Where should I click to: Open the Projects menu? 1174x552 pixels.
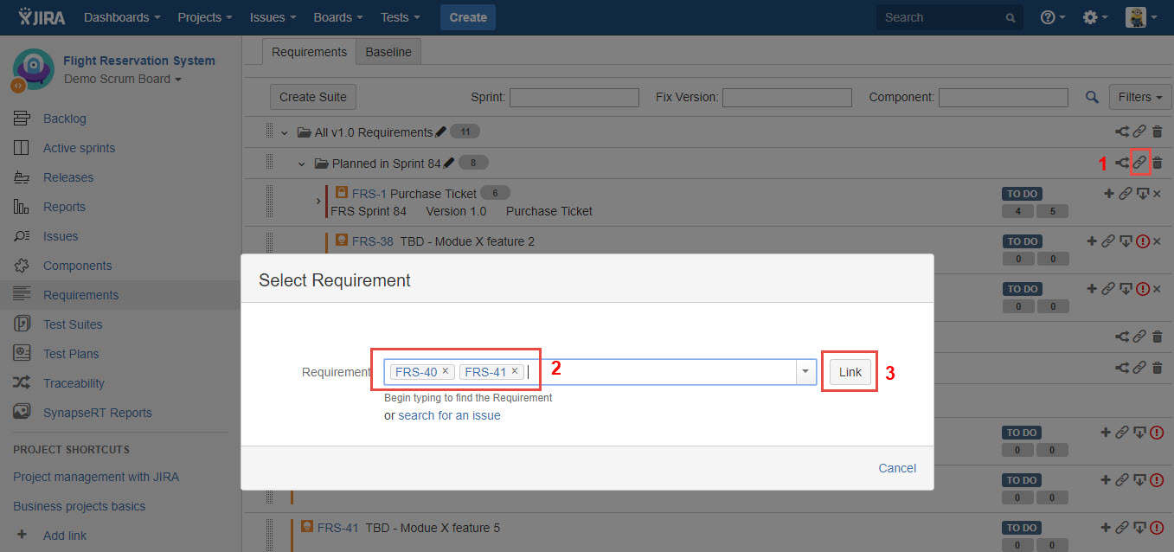tap(205, 17)
